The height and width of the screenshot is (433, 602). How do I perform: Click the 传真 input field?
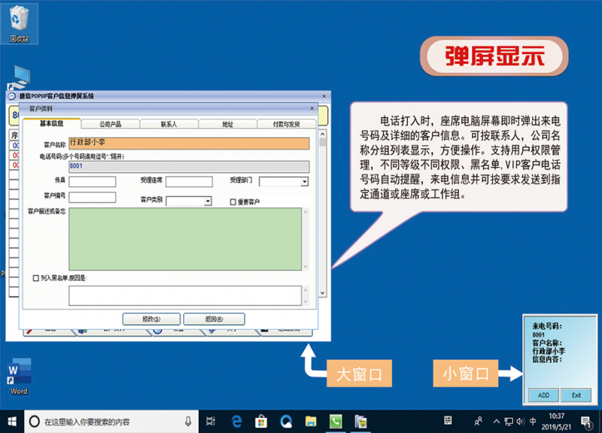tap(93, 181)
